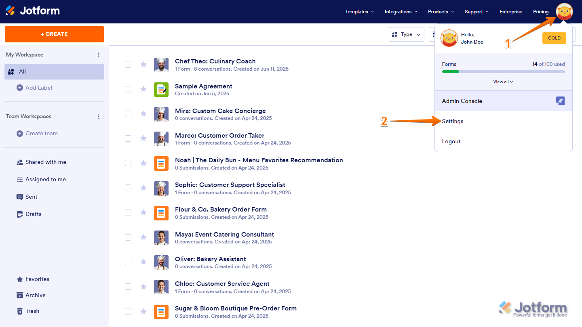
Task: Select the Sent folder icon
Action: click(x=20, y=197)
